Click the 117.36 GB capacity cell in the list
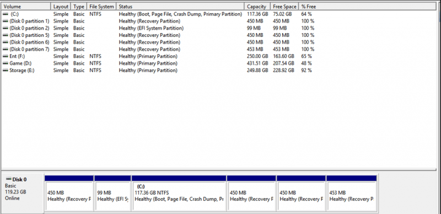 click(x=257, y=14)
